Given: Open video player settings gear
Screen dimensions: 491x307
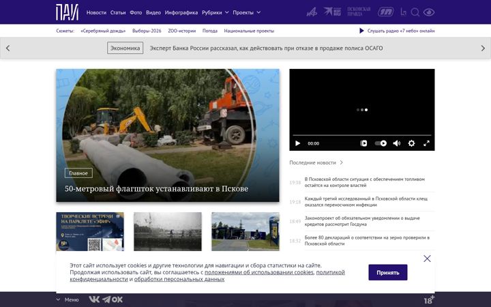Looking at the screenshot, I should pos(411,143).
